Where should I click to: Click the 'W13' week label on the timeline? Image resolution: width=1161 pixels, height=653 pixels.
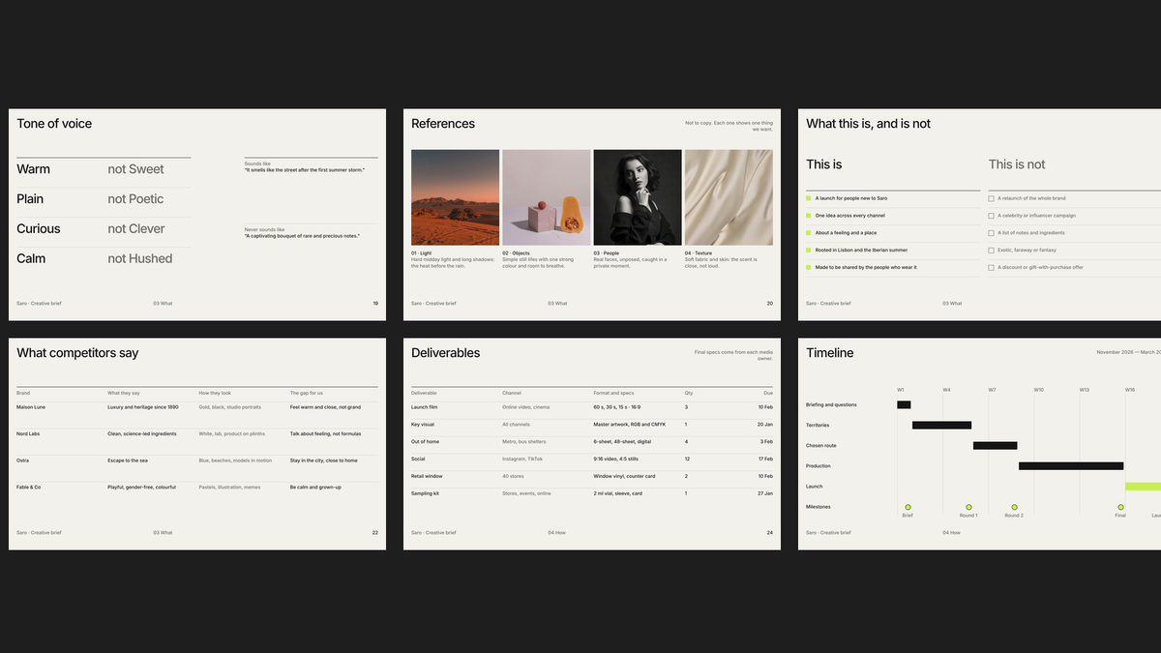click(x=1085, y=390)
